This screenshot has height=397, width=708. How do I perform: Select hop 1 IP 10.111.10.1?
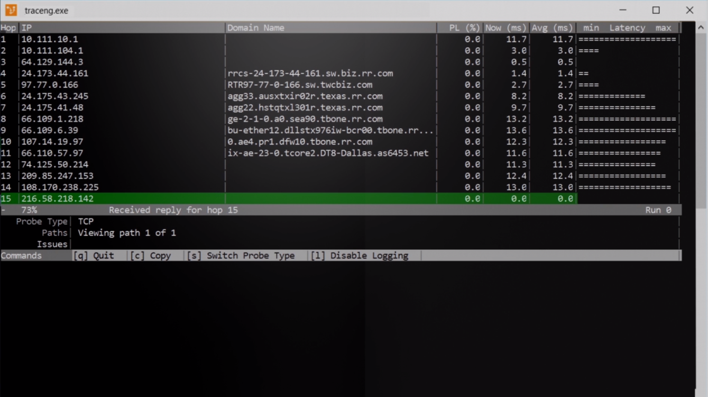click(49, 39)
